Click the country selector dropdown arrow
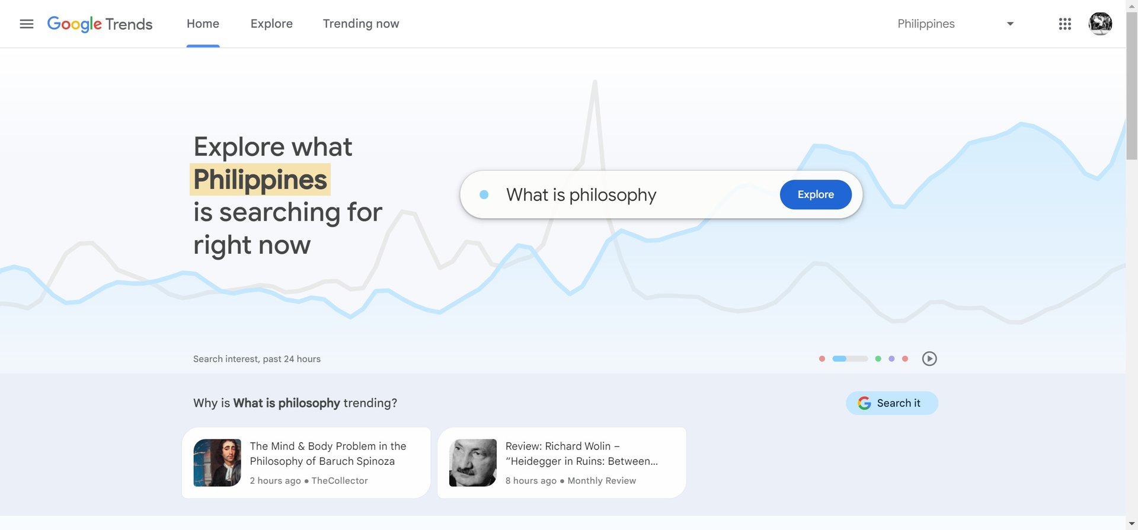The image size is (1138, 530). [1010, 24]
